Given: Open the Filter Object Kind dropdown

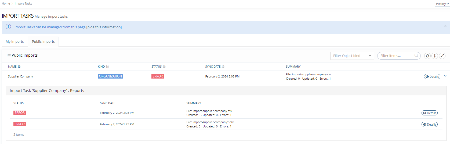Looking at the screenshot, I should coord(352,56).
